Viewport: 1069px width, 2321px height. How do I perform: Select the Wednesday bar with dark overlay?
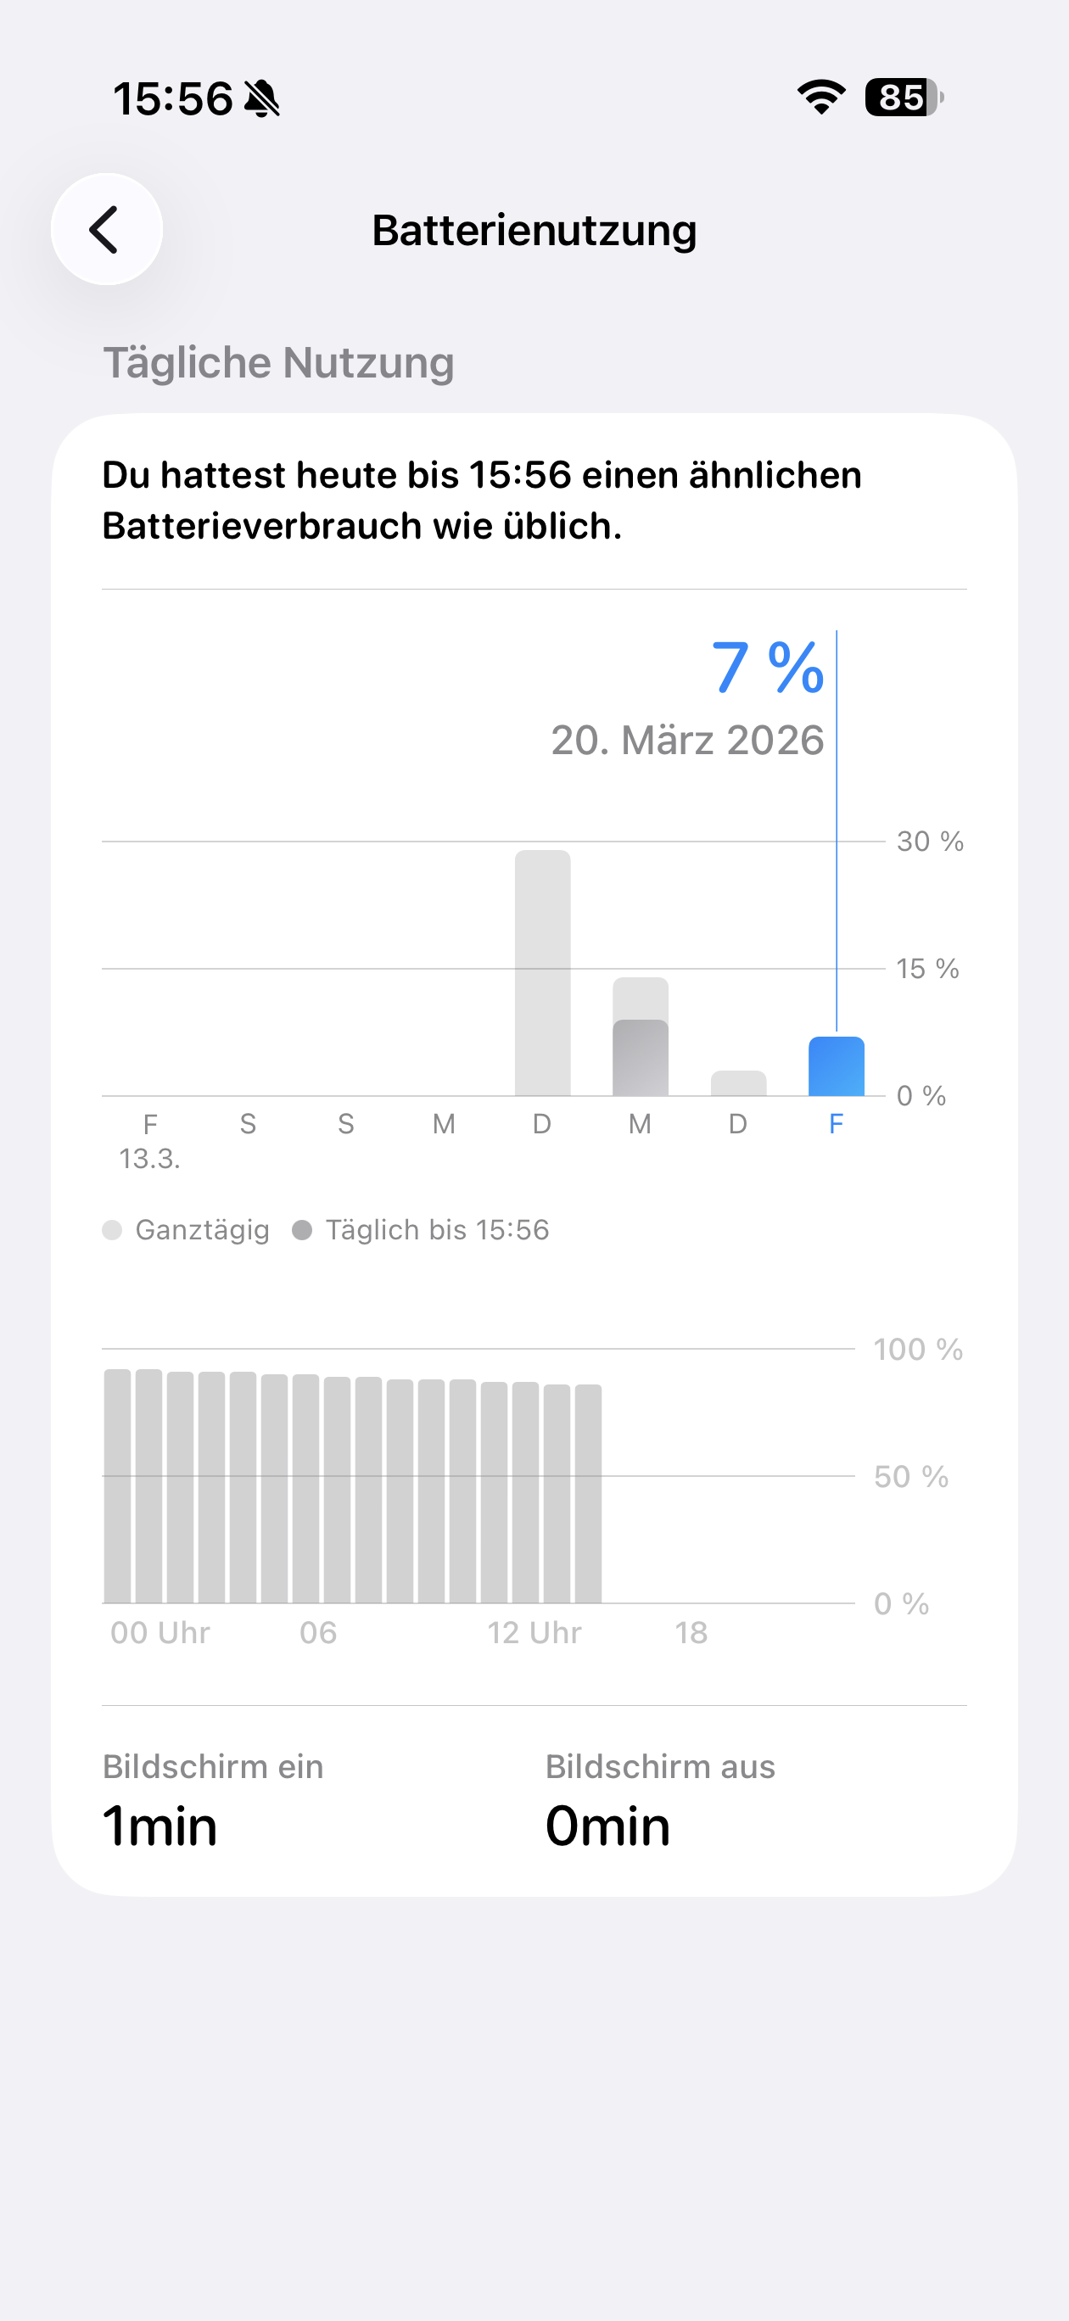point(640,1056)
